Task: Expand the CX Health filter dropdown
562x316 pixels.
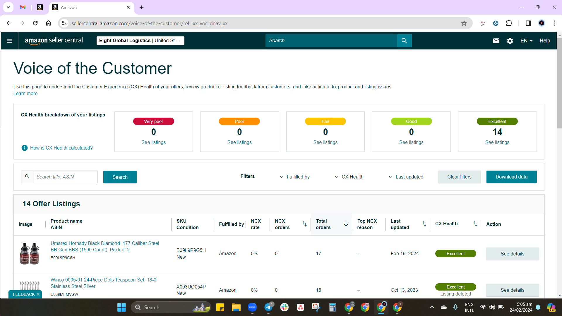Action: pyautogui.click(x=349, y=177)
